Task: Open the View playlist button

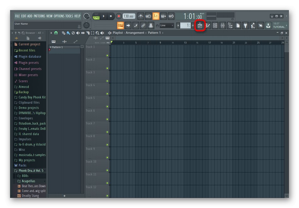Action: coord(200,25)
